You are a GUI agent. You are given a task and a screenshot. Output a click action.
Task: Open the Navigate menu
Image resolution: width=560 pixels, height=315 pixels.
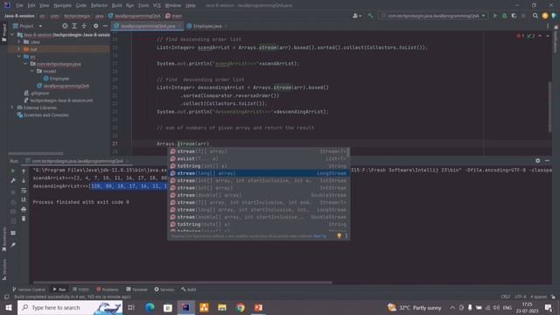click(x=62, y=5)
